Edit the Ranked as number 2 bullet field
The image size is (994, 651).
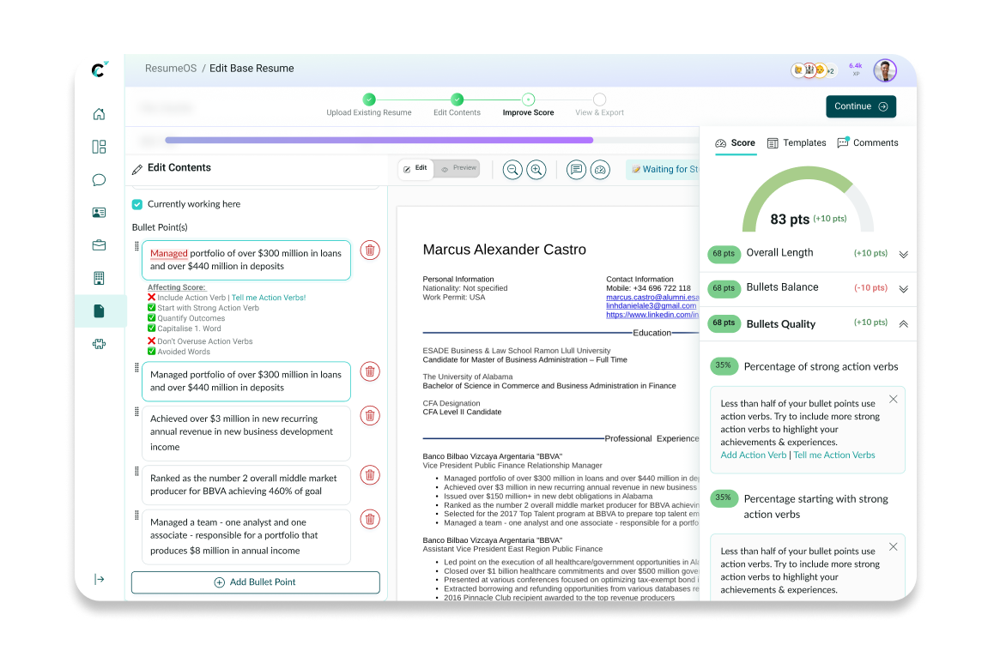click(246, 485)
